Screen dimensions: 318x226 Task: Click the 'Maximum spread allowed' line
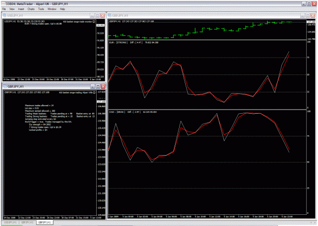40,111
